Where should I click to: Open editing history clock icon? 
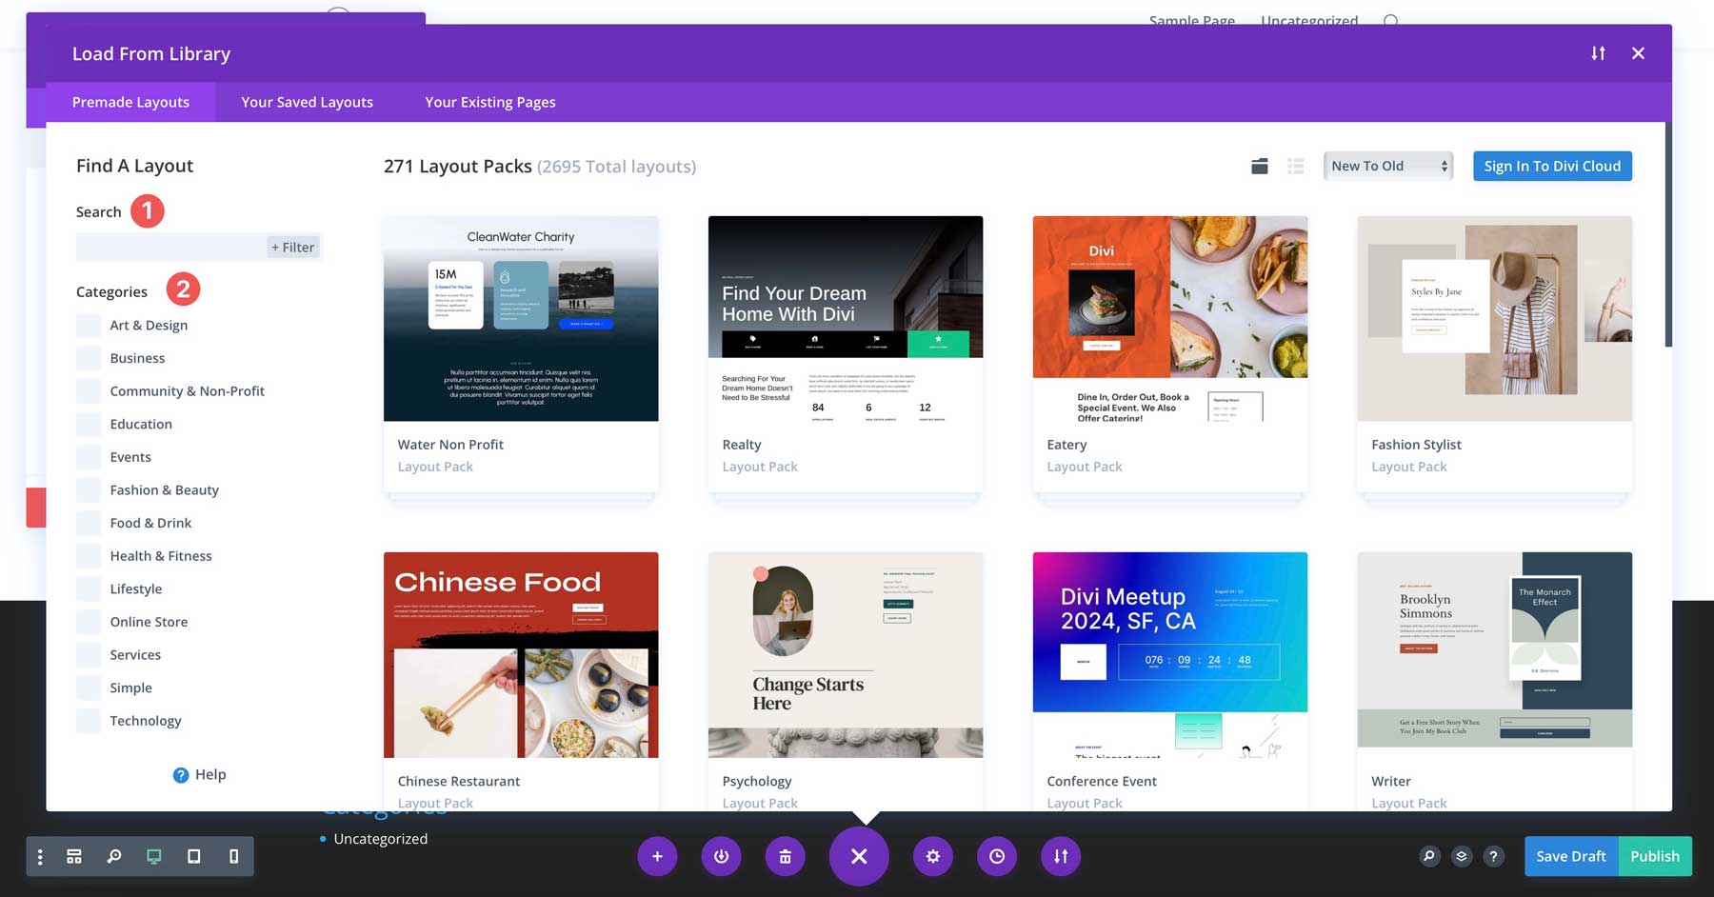pos(997,856)
